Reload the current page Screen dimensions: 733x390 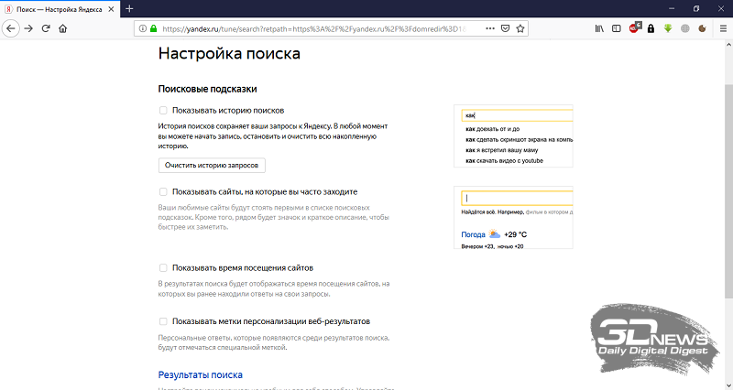(x=46, y=28)
